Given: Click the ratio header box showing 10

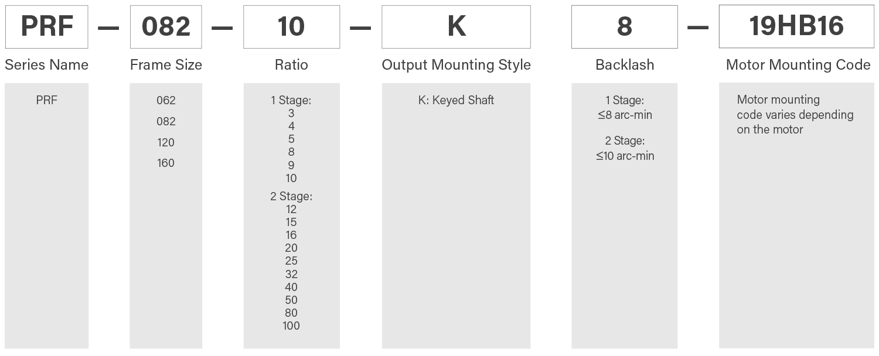Looking at the screenshot, I should click(x=291, y=27).
